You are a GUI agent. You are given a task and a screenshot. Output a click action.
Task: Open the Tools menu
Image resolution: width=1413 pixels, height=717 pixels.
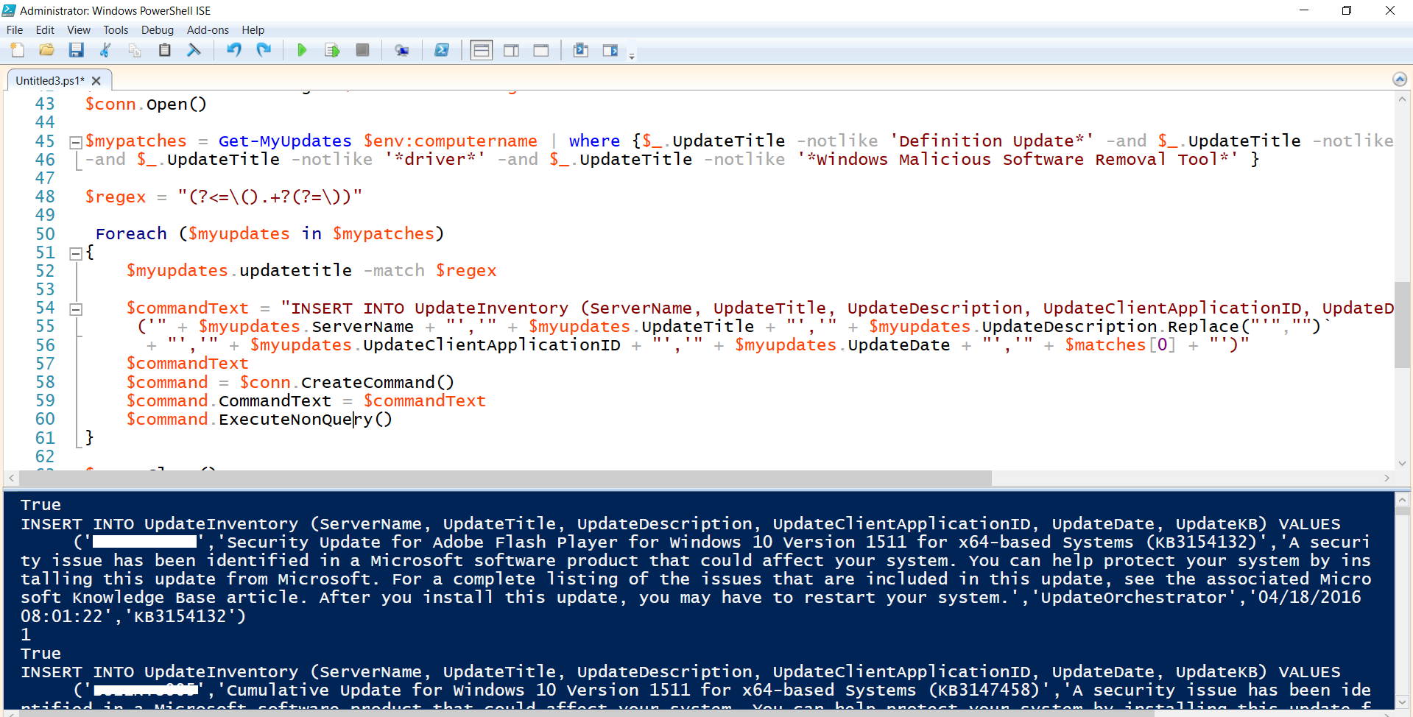click(116, 30)
